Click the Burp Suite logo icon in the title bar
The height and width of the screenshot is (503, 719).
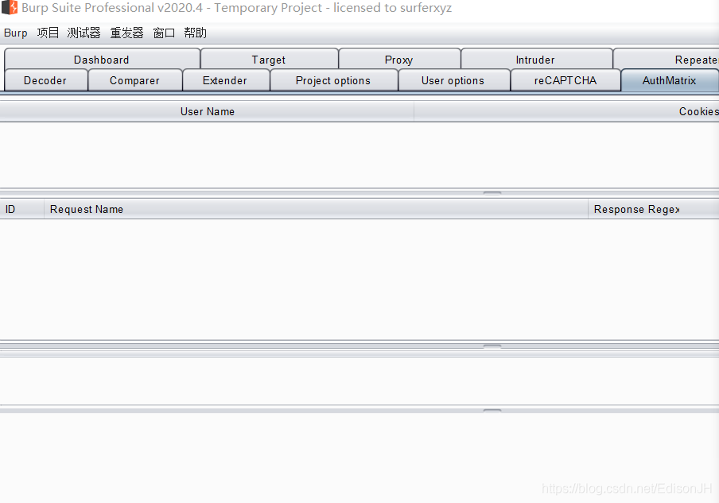coord(9,8)
